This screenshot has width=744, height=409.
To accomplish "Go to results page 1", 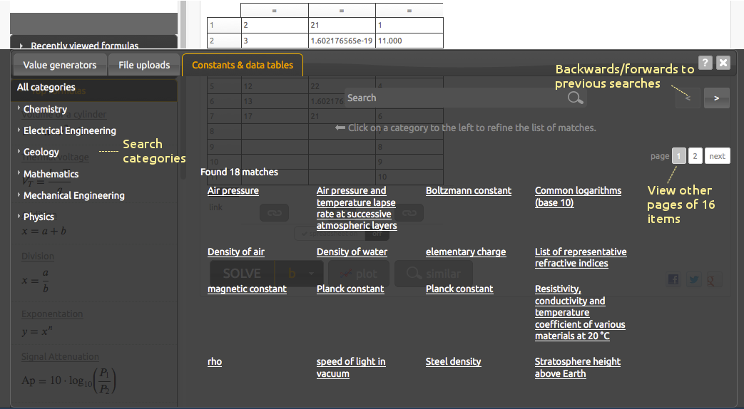I will click(x=679, y=156).
